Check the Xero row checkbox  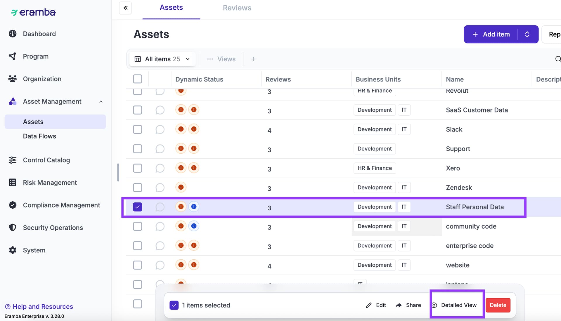click(137, 168)
